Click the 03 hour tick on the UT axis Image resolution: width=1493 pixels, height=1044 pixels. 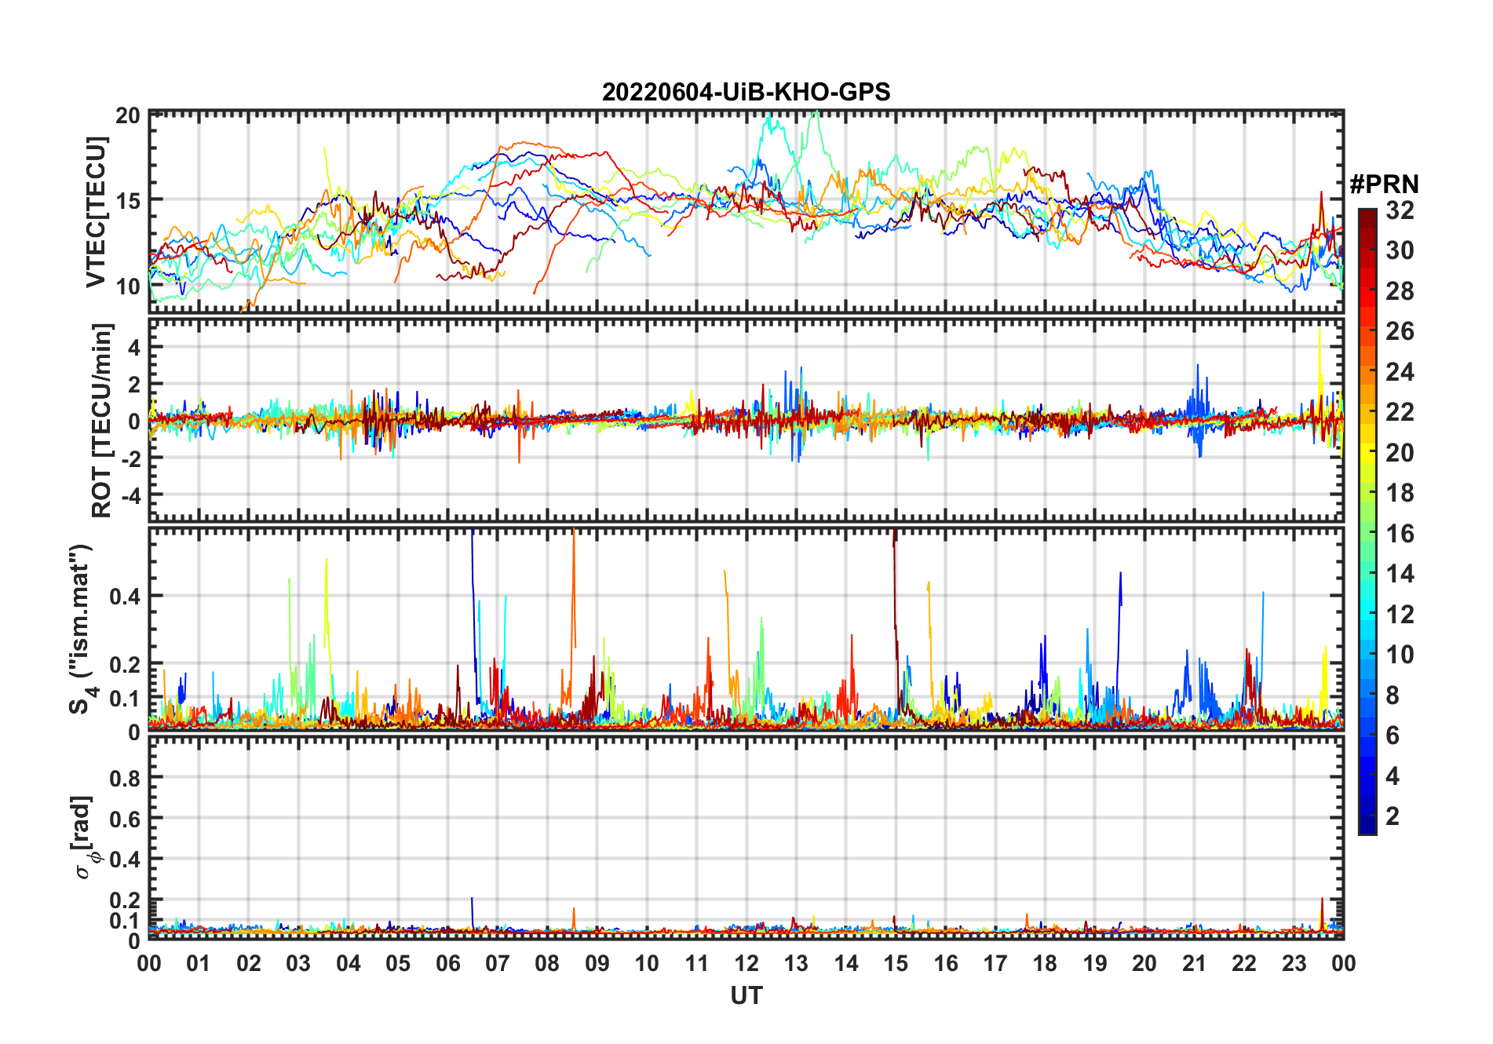click(298, 963)
